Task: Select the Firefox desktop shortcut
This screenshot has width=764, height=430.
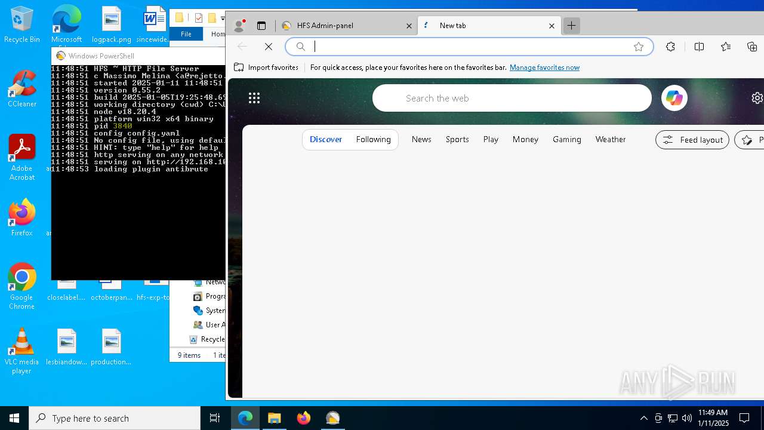Action: tap(22, 218)
